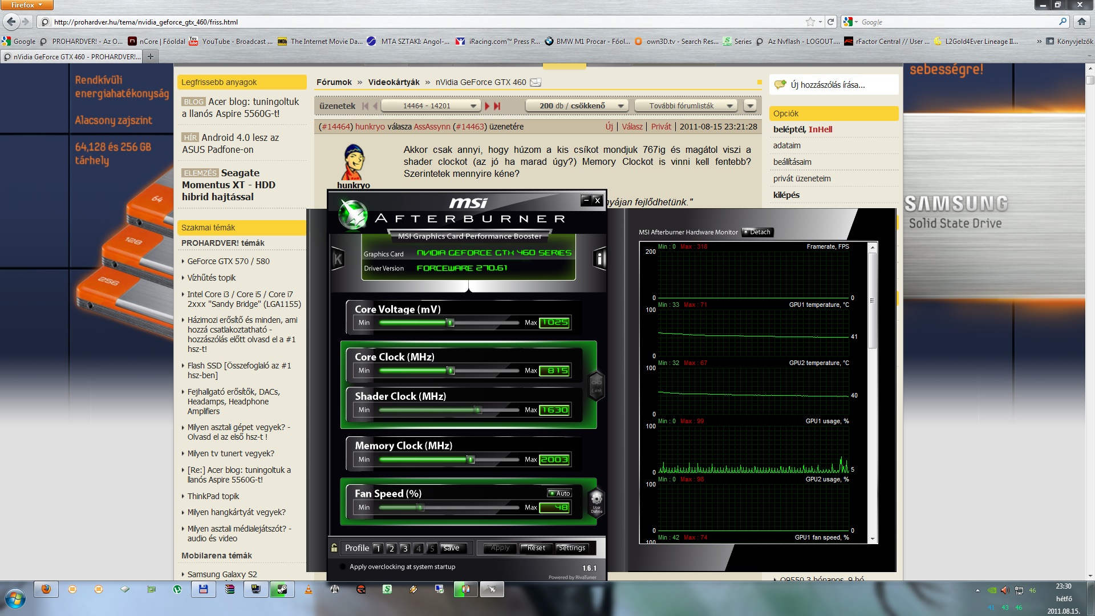Select profile slot 2
The image size is (1095, 616).
(x=391, y=549)
